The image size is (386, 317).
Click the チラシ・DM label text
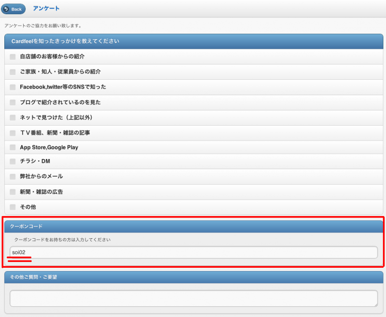pos(35,161)
